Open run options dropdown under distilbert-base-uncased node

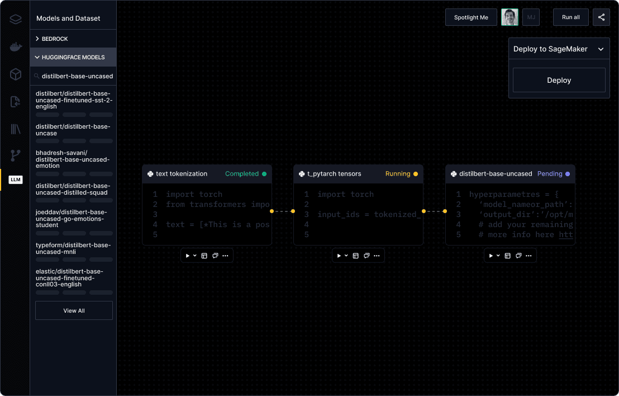(498, 256)
